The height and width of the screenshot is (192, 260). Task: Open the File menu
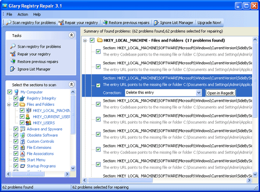[9, 15]
